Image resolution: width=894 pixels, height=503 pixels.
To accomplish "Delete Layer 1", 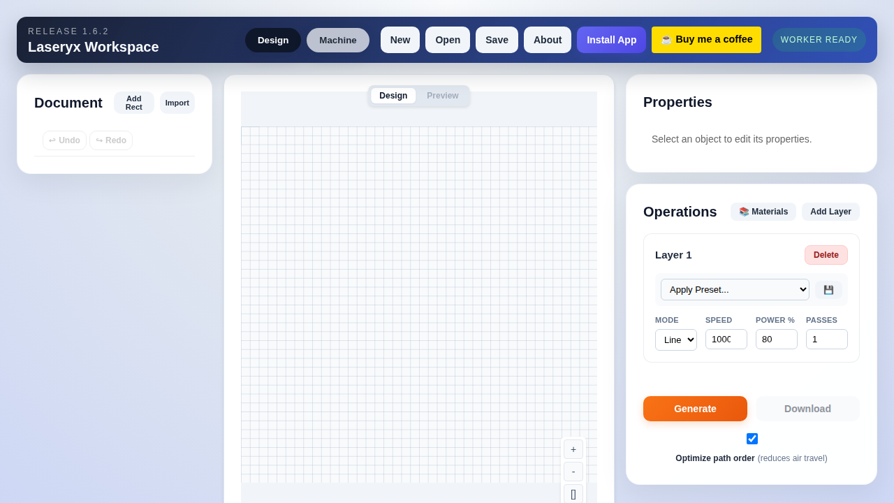I will [826, 255].
